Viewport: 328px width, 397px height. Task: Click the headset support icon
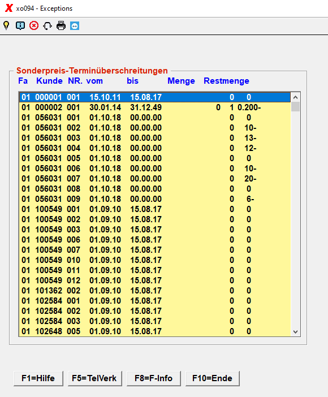(48, 26)
